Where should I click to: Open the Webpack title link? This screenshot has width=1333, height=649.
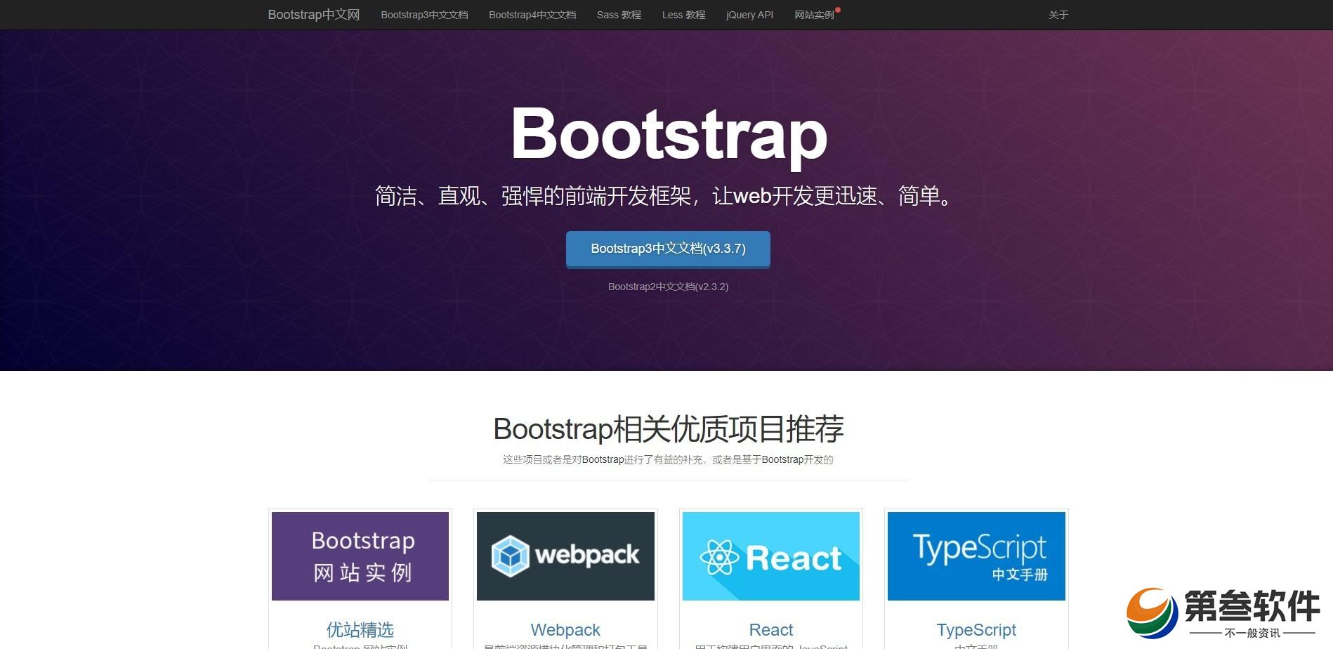[565, 629]
